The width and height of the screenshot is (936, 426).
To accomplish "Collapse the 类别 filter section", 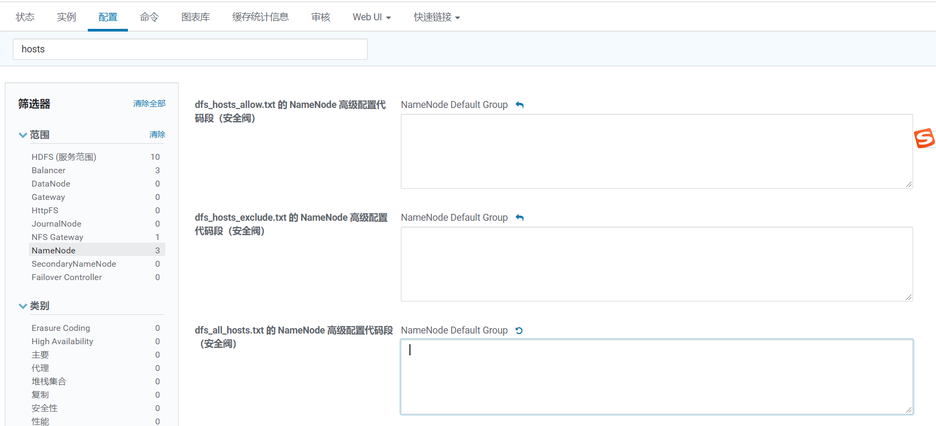I will (x=23, y=306).
